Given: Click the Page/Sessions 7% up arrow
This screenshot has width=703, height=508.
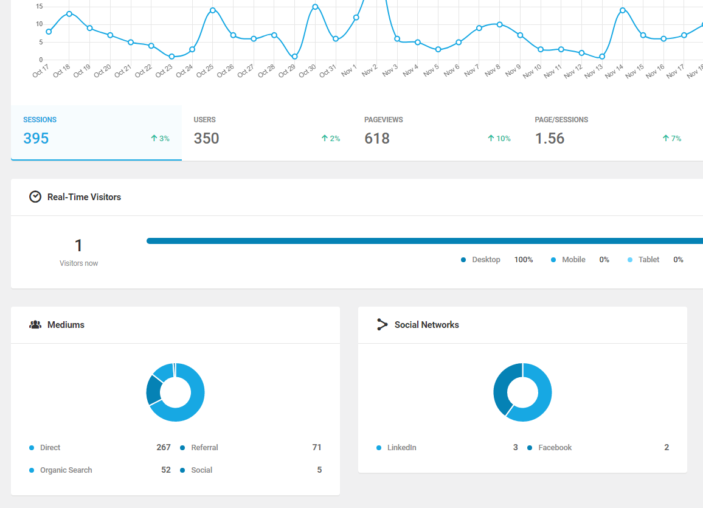Looking at the screenshot, I should (x=666, y=138).
